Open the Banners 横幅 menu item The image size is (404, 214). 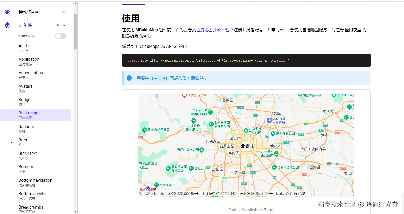click(35, 129)
